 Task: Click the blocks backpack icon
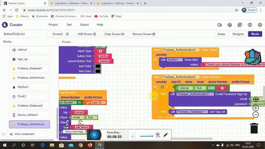click(253, 57)
